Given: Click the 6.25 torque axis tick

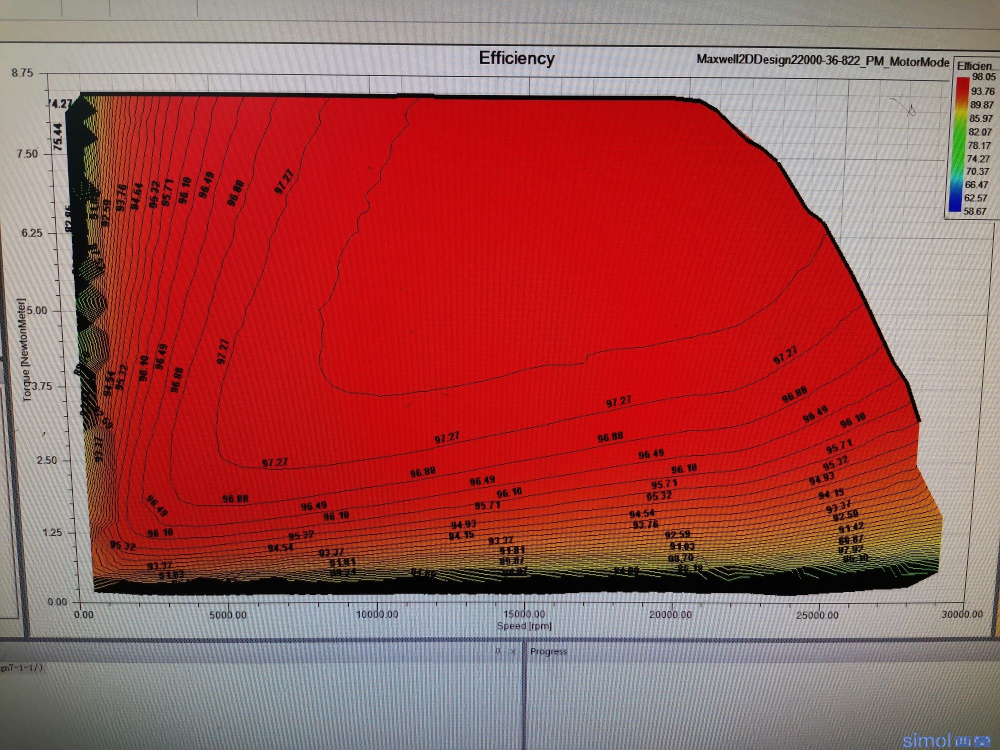Looking at the screenshot, I should 32,233.
